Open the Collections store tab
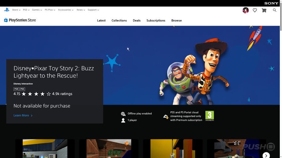 [119, 20]
